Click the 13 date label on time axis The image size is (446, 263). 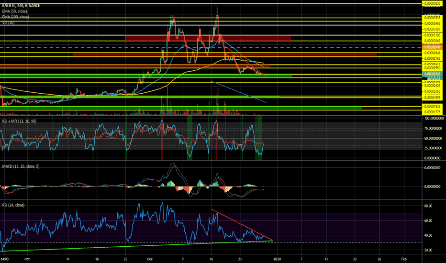(x=326, y=259)
